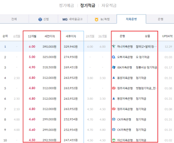174x143 pixels.
Task: Click the 4.90 rate of IBK저축은행
Action: click(32, 67)
